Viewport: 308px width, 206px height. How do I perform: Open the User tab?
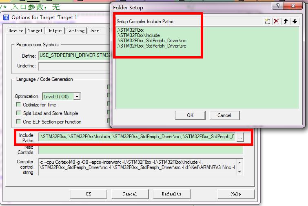(x=94, y=31)
